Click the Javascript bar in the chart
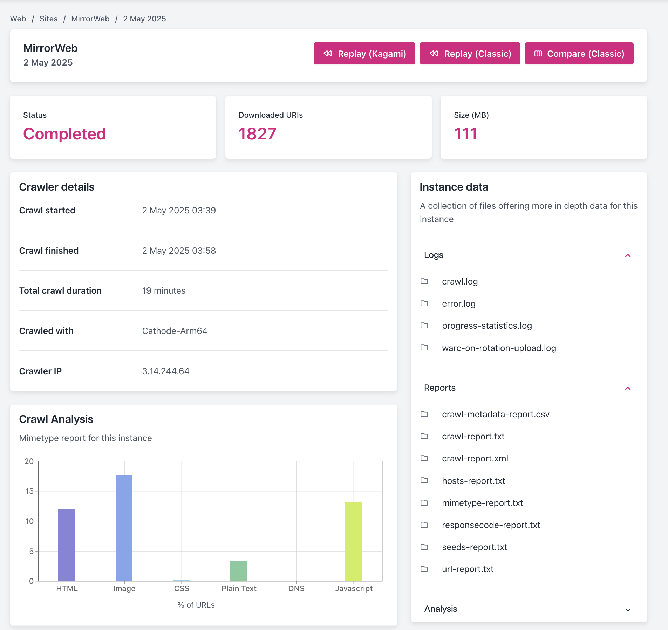Image resolution: width=668 pixels, height=630 pixels. click(x=353, y=541)
